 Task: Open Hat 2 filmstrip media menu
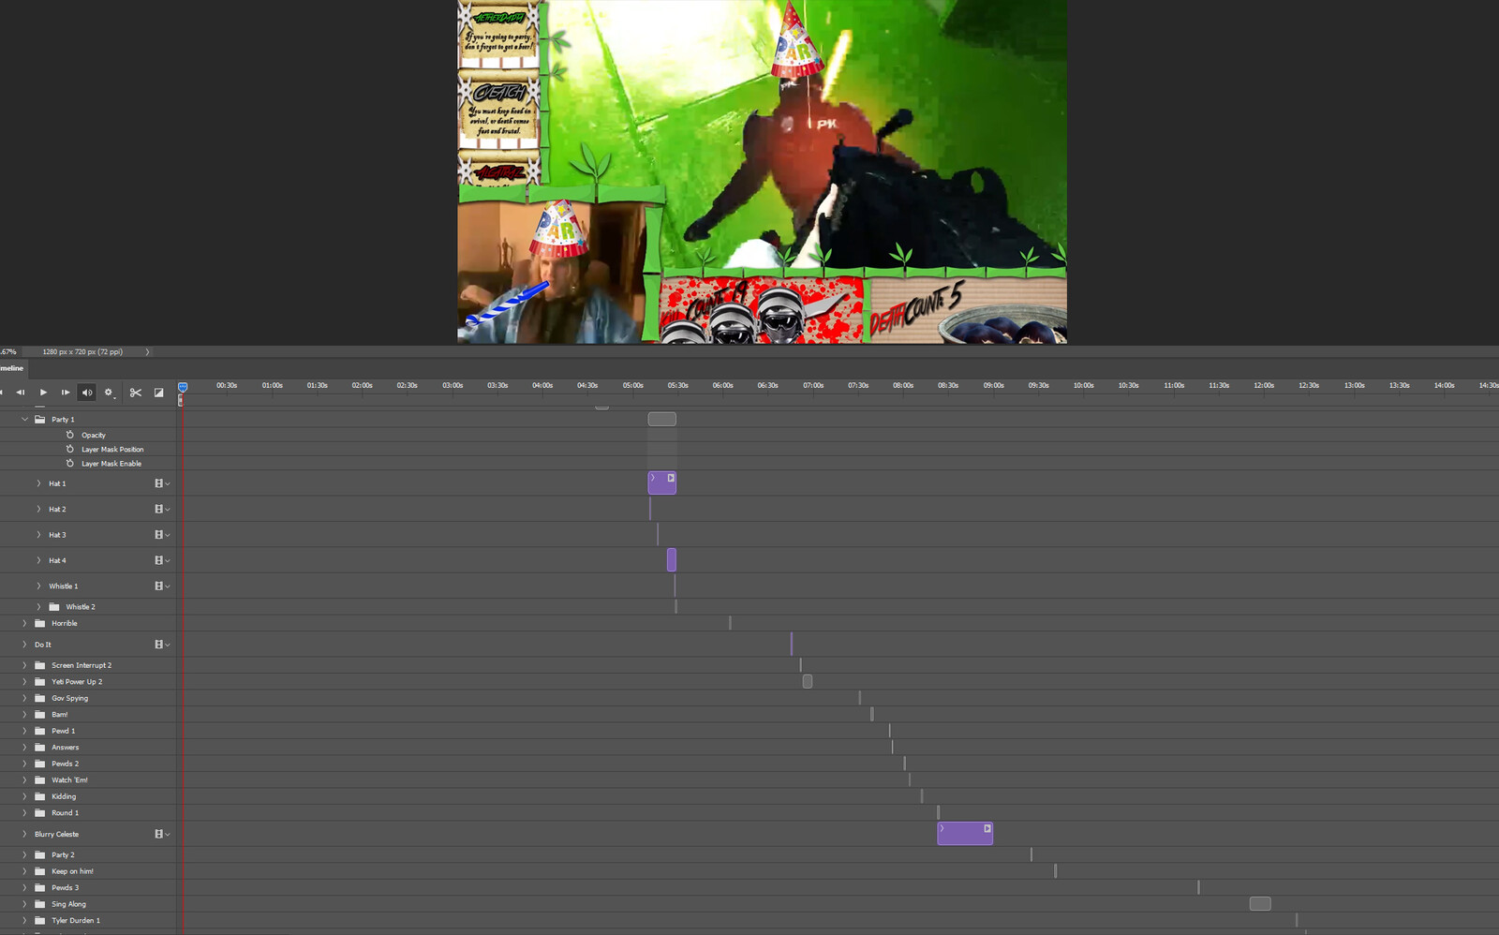coord(161,509)
